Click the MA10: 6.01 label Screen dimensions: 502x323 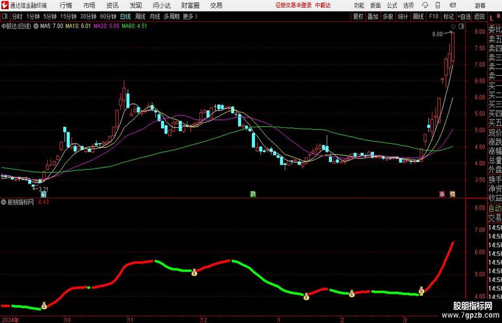[78, 26]
